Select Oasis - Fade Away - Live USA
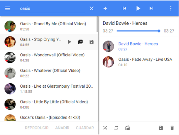Screen dimensions: 179x135 [139, 62]
